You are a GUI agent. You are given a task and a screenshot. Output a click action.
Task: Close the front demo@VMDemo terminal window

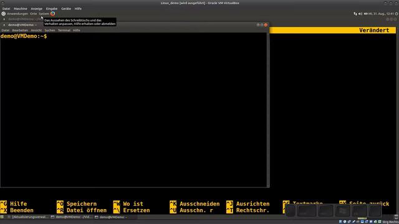(266, 25)
